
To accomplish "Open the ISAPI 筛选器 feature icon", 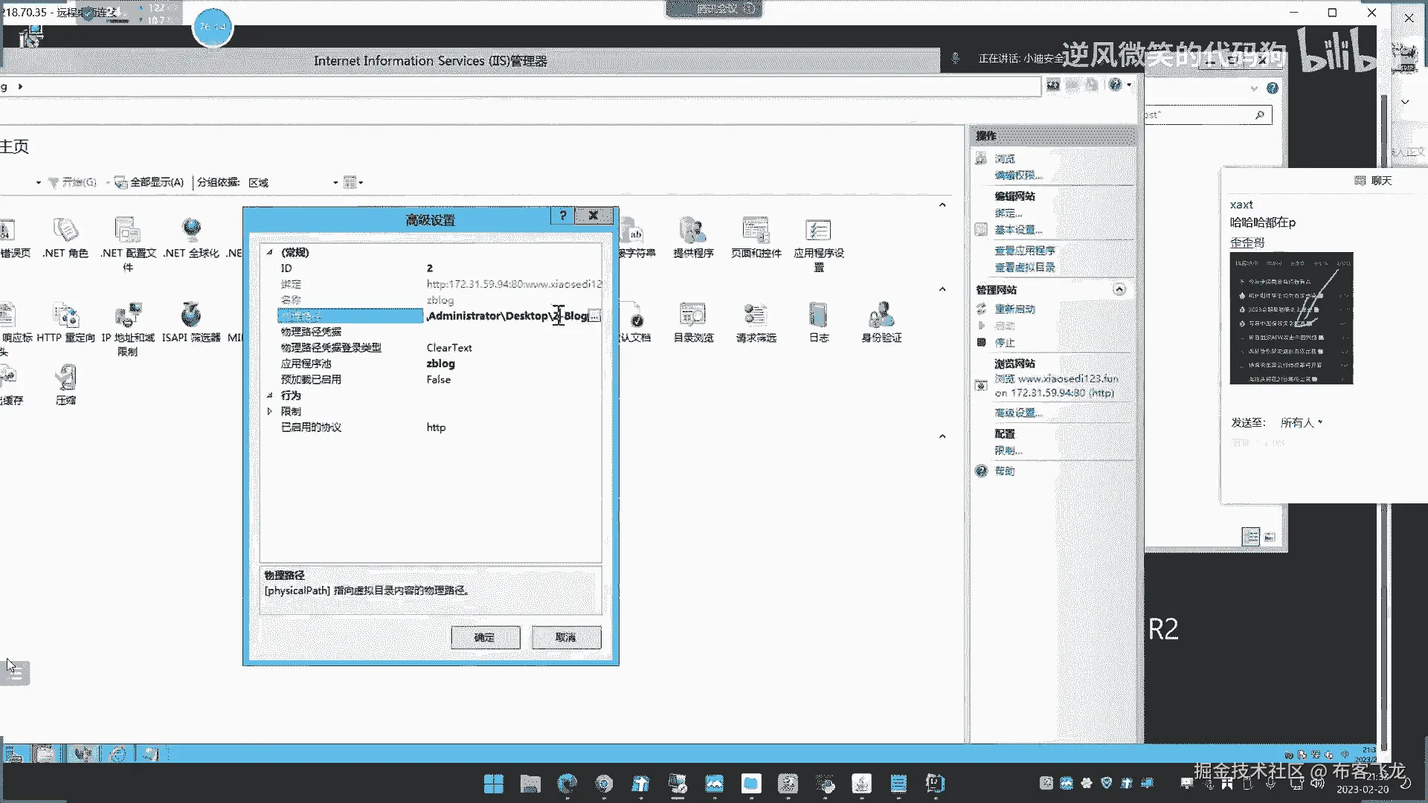I will (x=191, y=323).
